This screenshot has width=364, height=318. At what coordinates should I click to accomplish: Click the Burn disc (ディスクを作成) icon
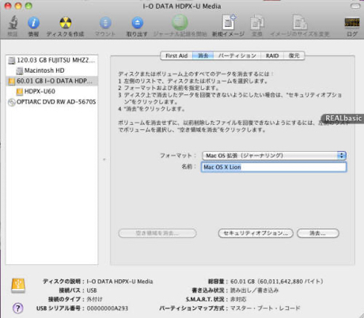(x=65, y=23)
